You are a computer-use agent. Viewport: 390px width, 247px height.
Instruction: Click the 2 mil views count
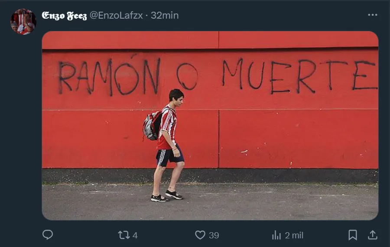point(294,235)
